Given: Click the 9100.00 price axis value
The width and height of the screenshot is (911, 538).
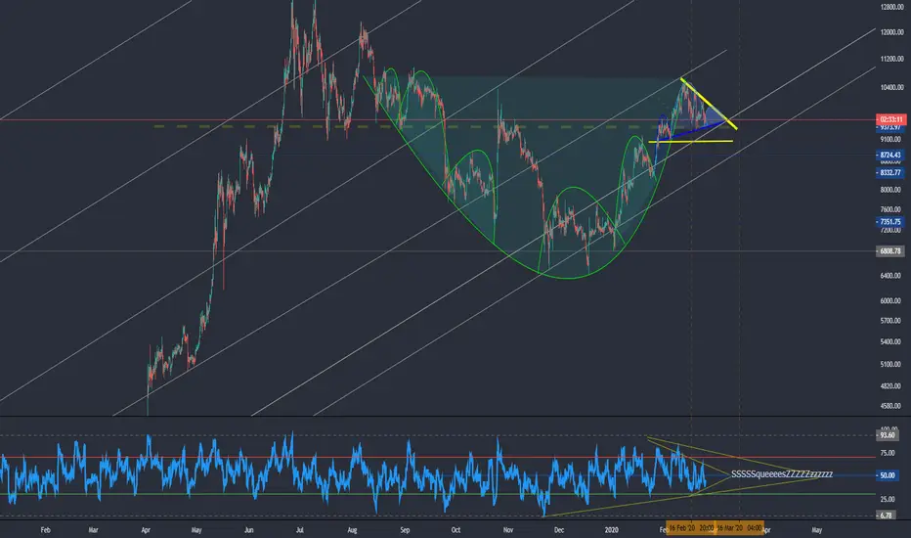Looking at the screenshot, I should (x=890, y=140).
